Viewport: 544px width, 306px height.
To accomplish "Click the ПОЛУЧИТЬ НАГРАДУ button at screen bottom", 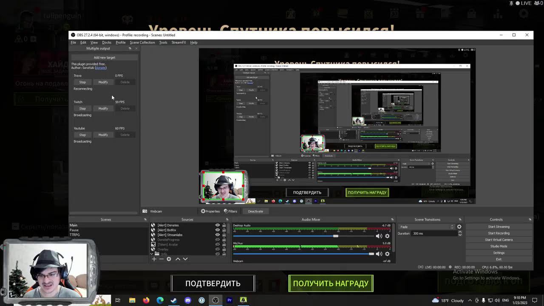I will pyautogui.click(x=331, y=283).
